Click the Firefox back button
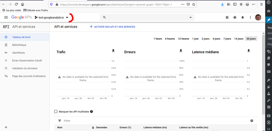 click(x=4, y=5)
